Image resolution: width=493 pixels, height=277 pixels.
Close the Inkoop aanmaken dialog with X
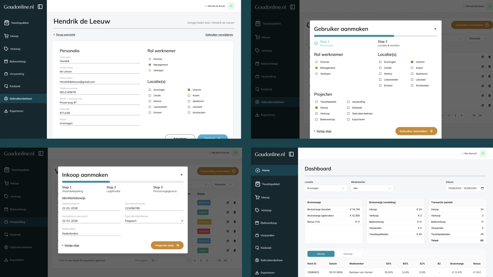coord(182,175)
